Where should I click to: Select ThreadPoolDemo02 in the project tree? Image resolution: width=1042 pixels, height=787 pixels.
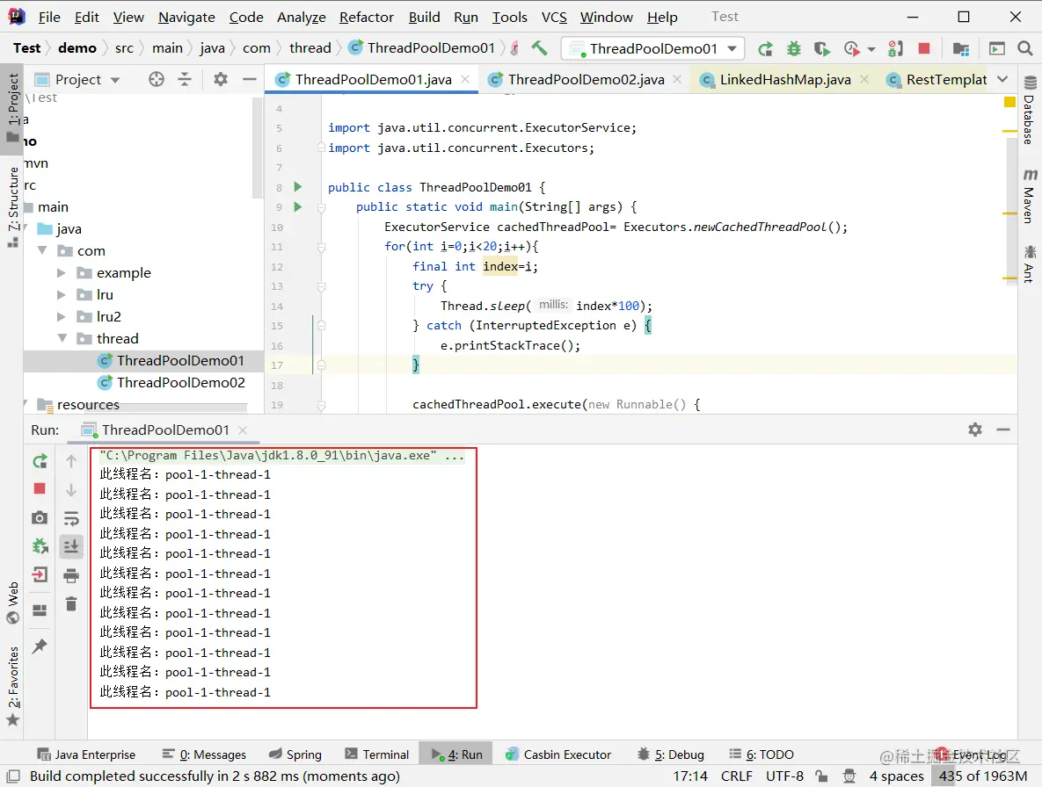pyautogui.click(x=181, y=382)
